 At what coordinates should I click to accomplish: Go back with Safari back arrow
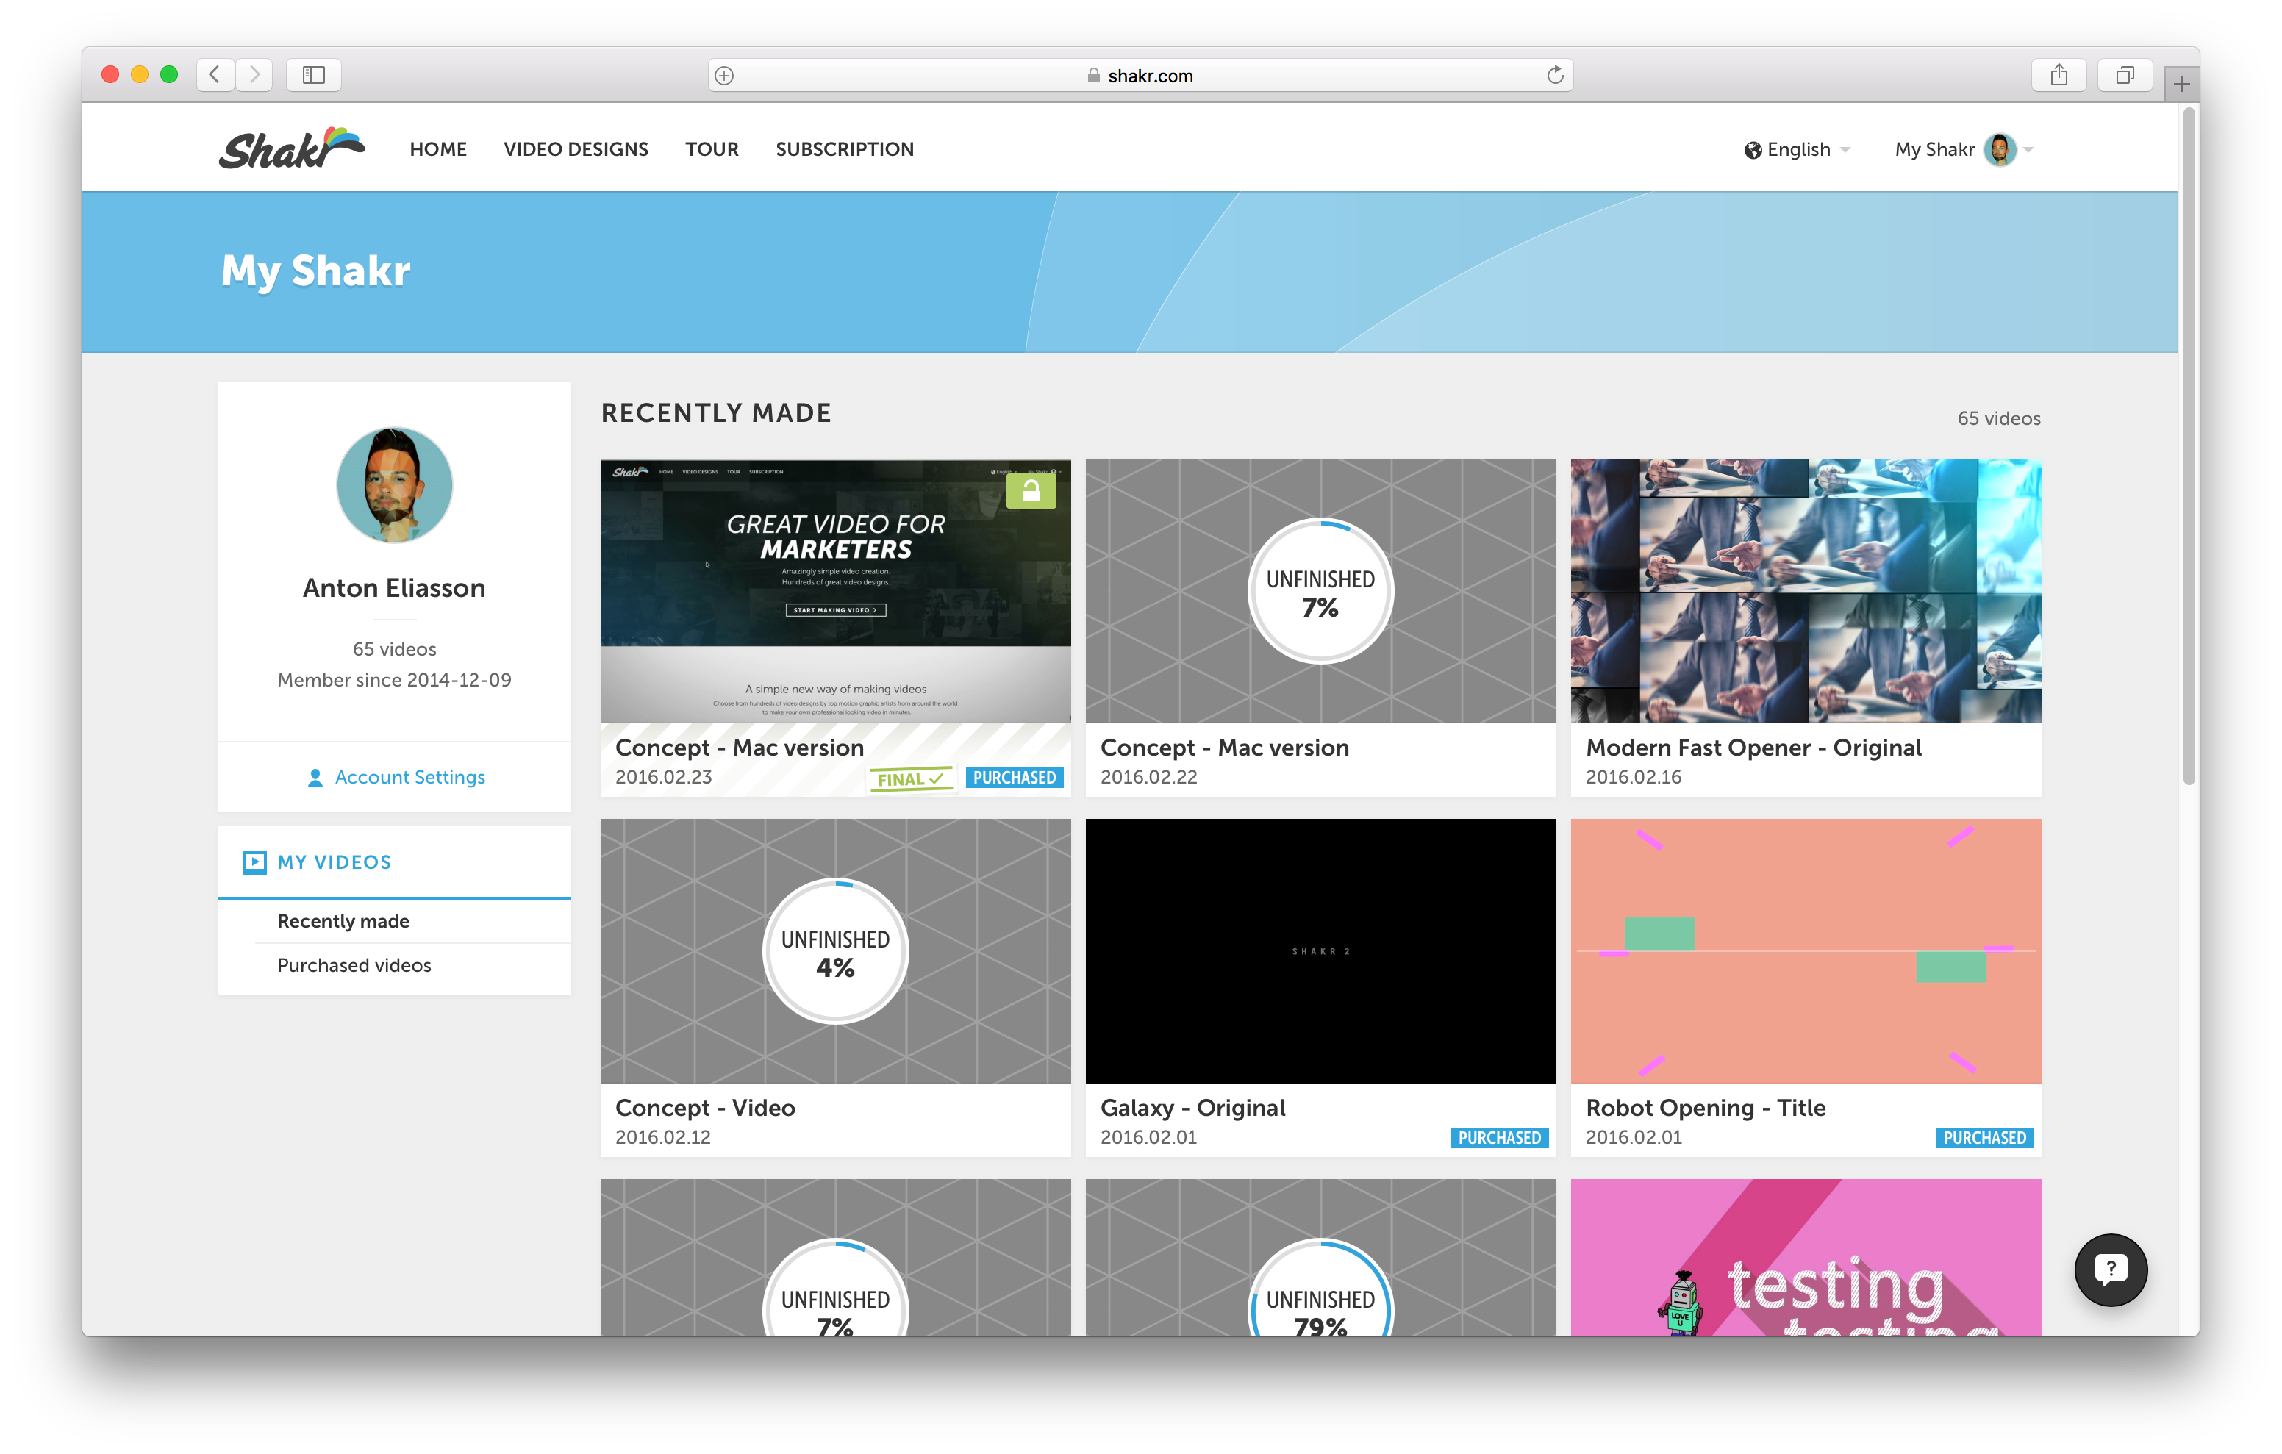(x=215, y=75)
